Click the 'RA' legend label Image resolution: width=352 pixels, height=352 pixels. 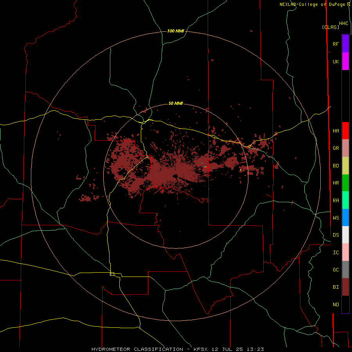pos(336,200)
